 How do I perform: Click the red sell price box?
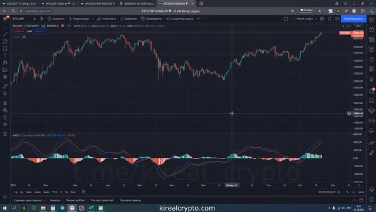(x=19, y=31)
